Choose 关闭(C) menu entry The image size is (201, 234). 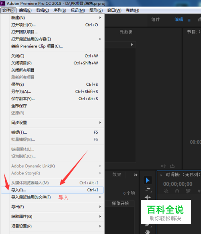pos(52,56)
